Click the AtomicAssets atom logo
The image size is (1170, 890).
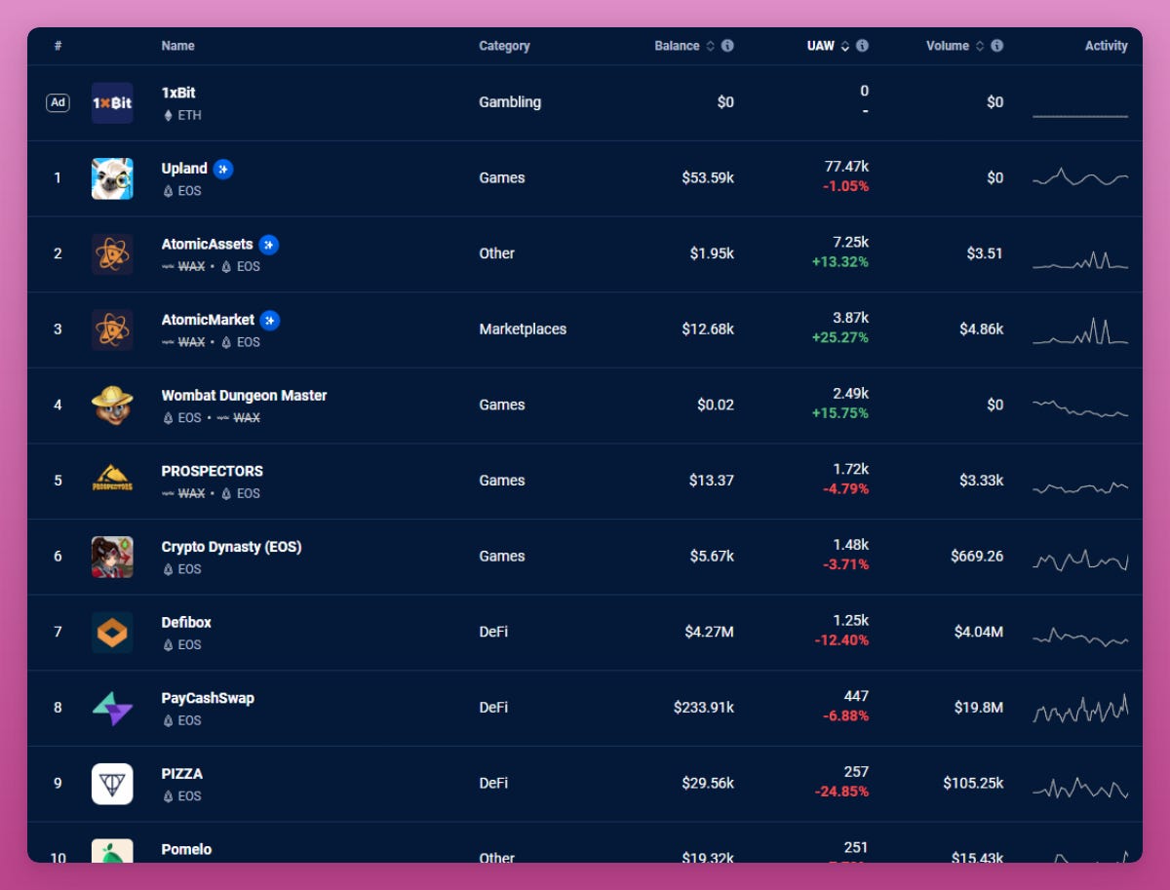(112, 253)
